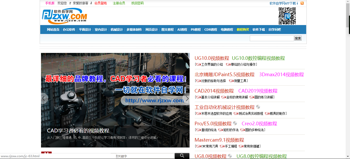Viewport: 350px width, 159px height.
Task: Open 办公软件 navigation menu
Action: click(x=69, y=30)
